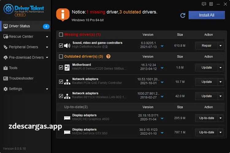Open NVIDIA GTX 950 Up-to-date dropdown arrow
This screenshot has width=230, height=153.
[220, 132]
